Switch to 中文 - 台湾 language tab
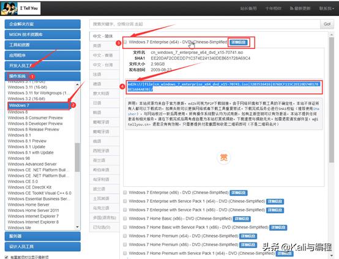339x259 pixels. click(105, 65)
